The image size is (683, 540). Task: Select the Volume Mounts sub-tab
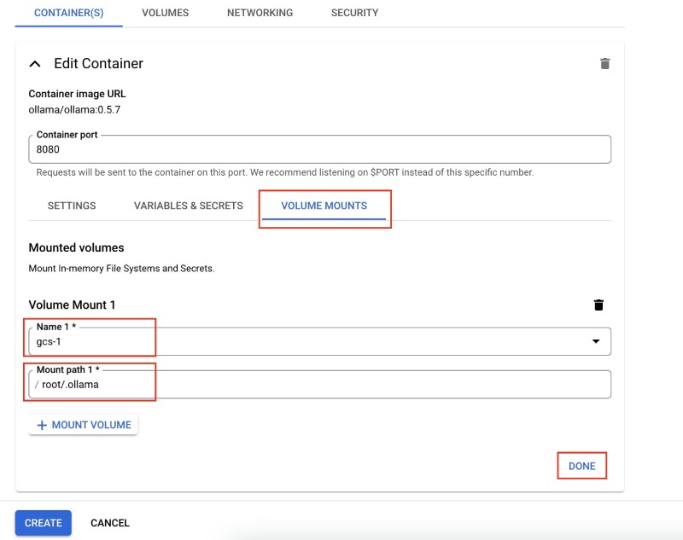324,206
